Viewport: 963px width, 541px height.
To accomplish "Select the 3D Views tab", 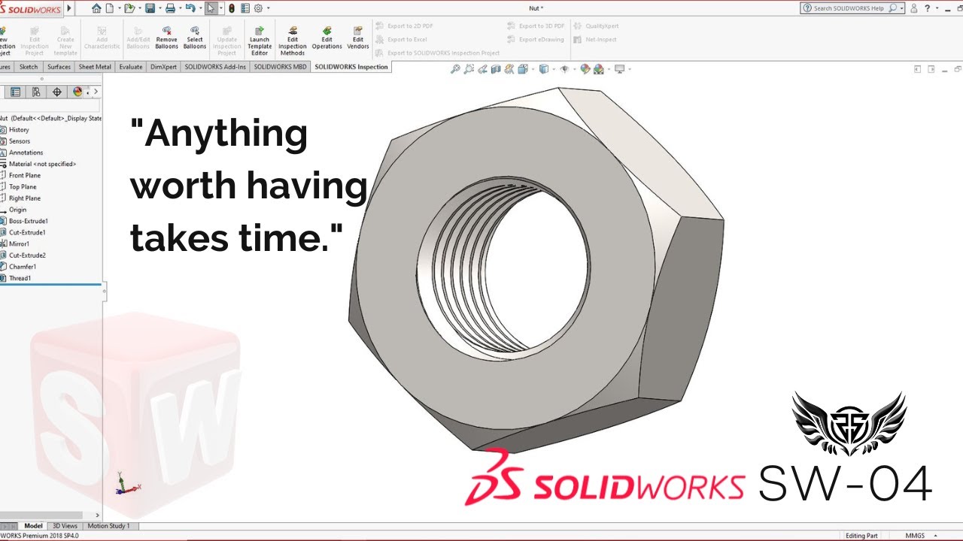I will click(x=65, y=526).
